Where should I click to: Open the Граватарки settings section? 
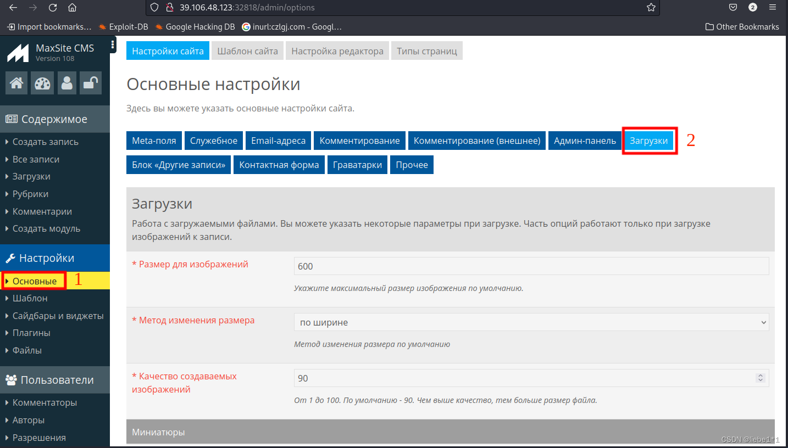(x=357, y=165)
